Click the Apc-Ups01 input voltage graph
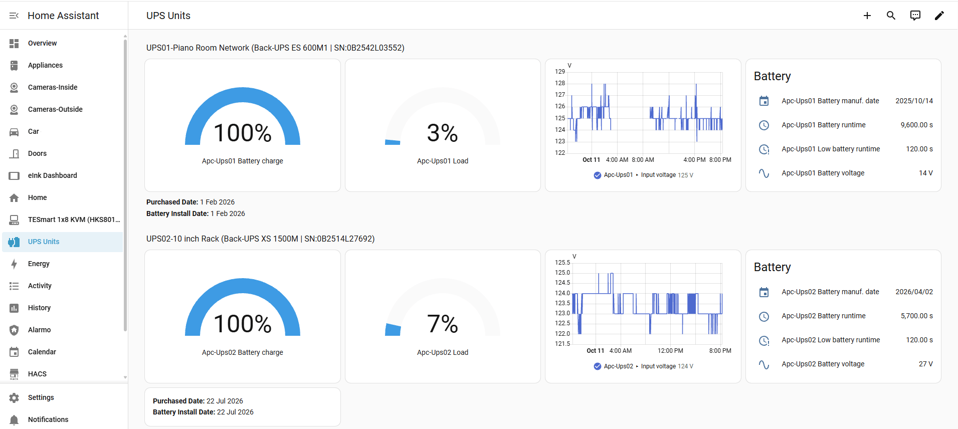 (x=646, y=113)
